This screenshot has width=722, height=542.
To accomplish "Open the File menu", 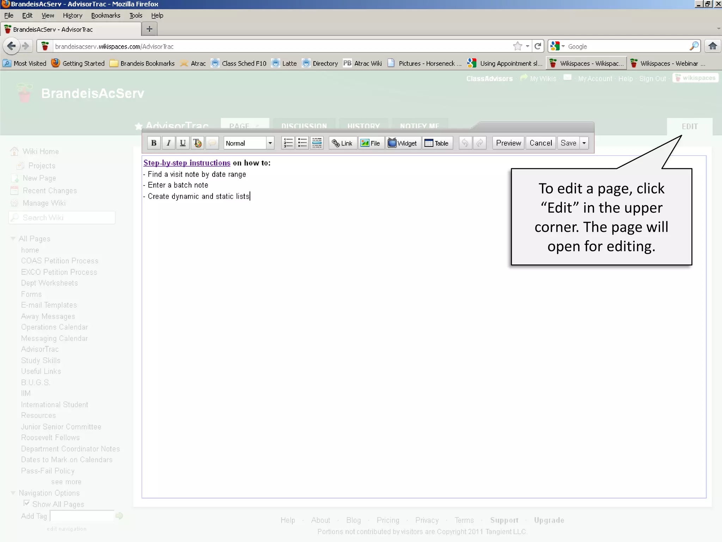I will [x=9, y=16].
